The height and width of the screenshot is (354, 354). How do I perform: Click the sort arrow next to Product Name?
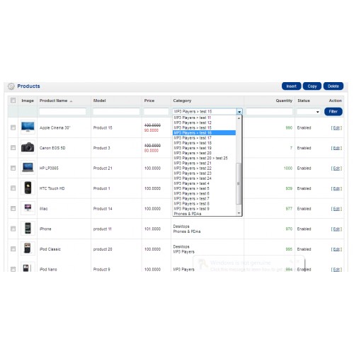click(71, 101)
